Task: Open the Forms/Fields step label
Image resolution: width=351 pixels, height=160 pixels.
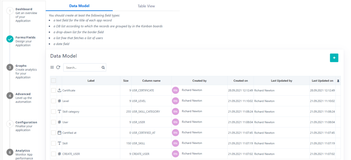Action: [x=25, y=38]
